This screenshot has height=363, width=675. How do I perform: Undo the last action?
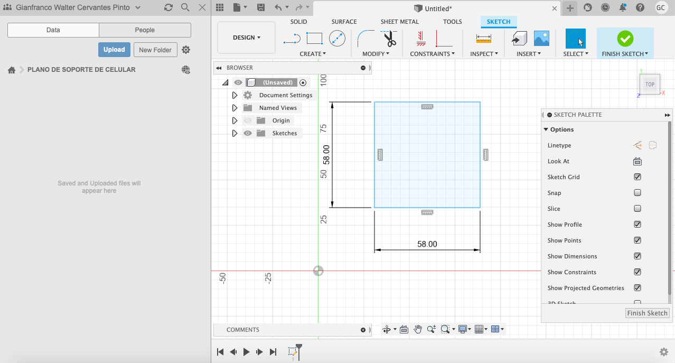[x=278, y=7]
